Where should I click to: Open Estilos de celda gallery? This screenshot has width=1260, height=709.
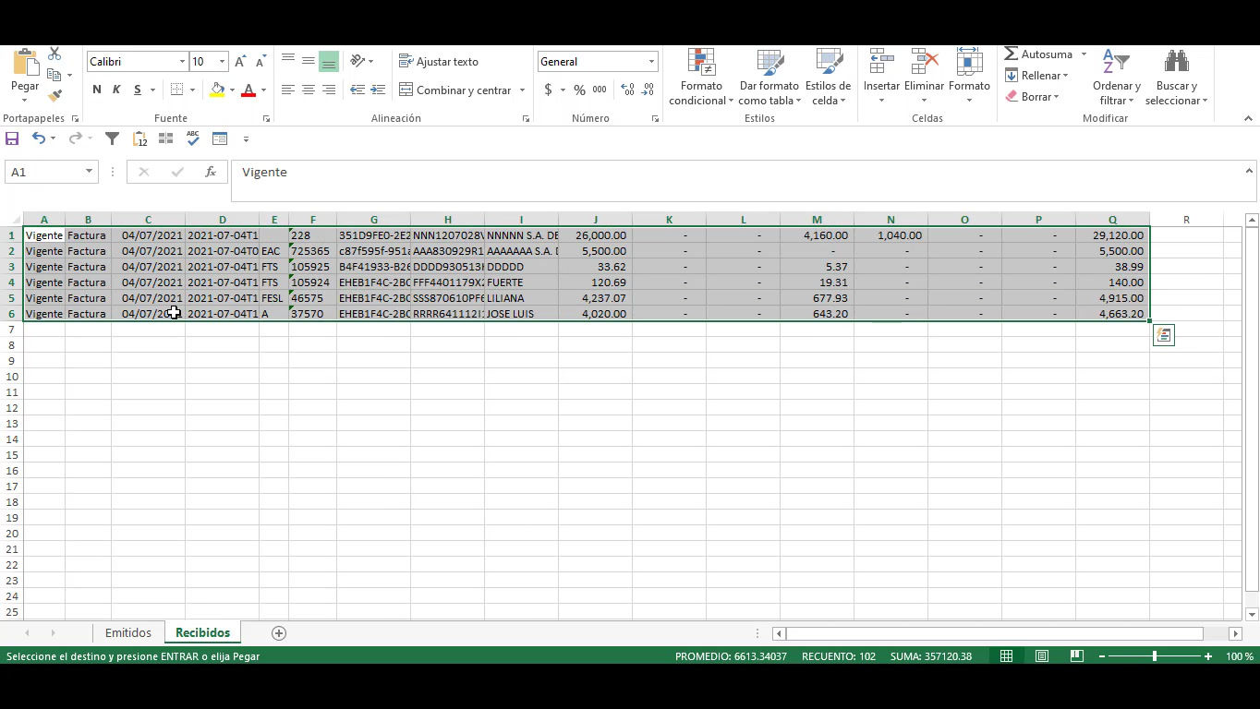828,78
